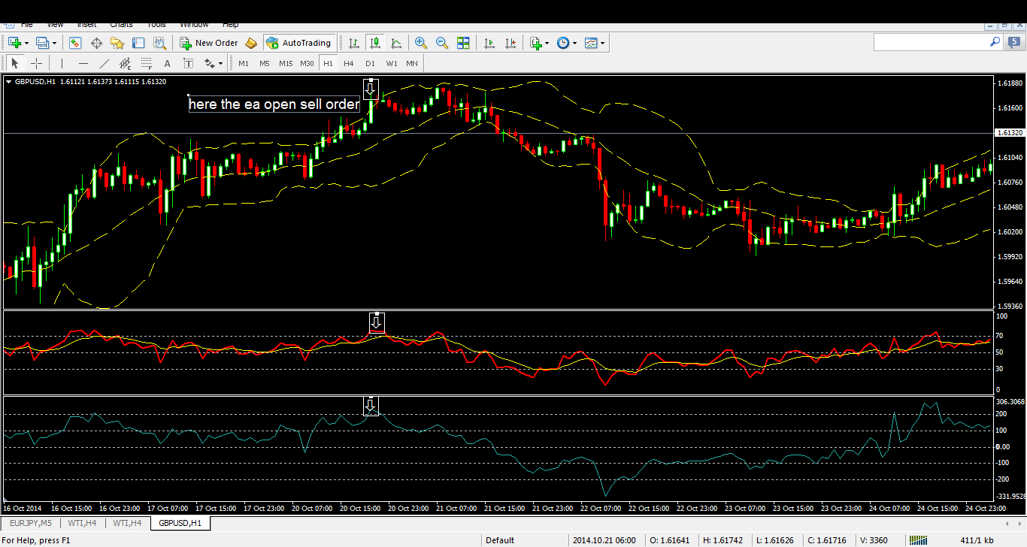Screen dimensions: 1027x547
Task: Switch to M15 timeframe
Action: [286, 64]
